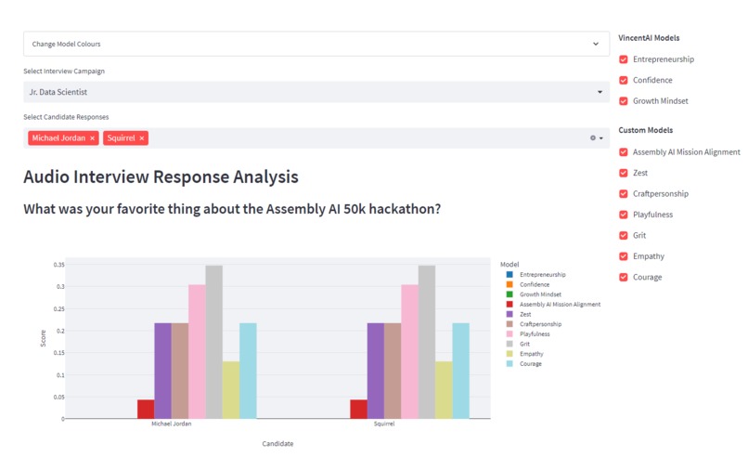This screenshot has width=748, height=457.
Task: Click Michael Jordan's pink Playfulness bar
Action: pos(197,352)
